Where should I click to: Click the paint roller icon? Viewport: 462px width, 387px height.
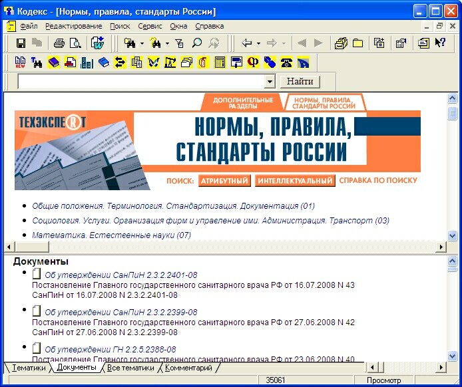pyautogui.click(x=236, y=63)
